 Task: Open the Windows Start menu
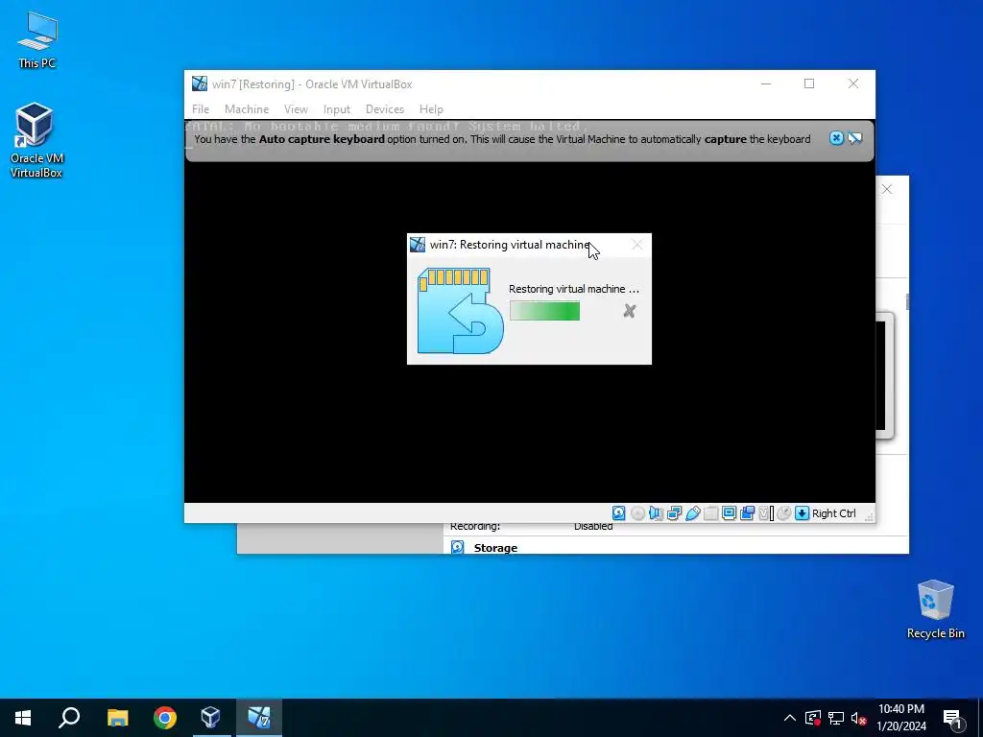(x=23, y=718)
